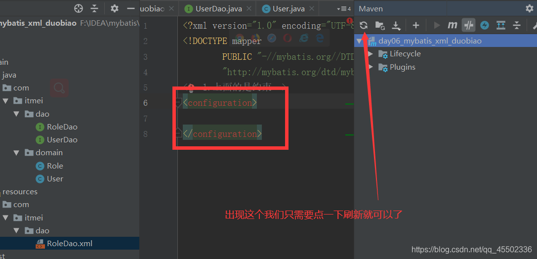This screenshot has height=259, width=537.
Task: Open Execute Maven Goal with m icon
Action: pos(453,25)
